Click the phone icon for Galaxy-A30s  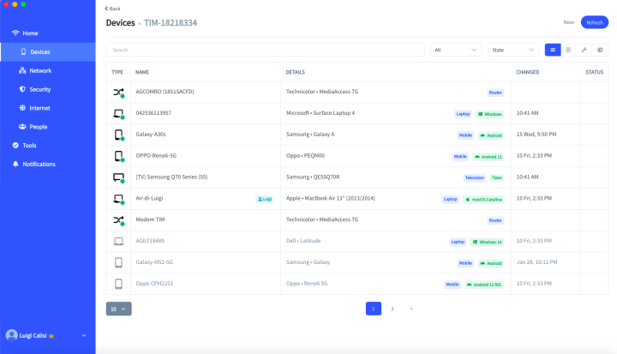[118, 135]
